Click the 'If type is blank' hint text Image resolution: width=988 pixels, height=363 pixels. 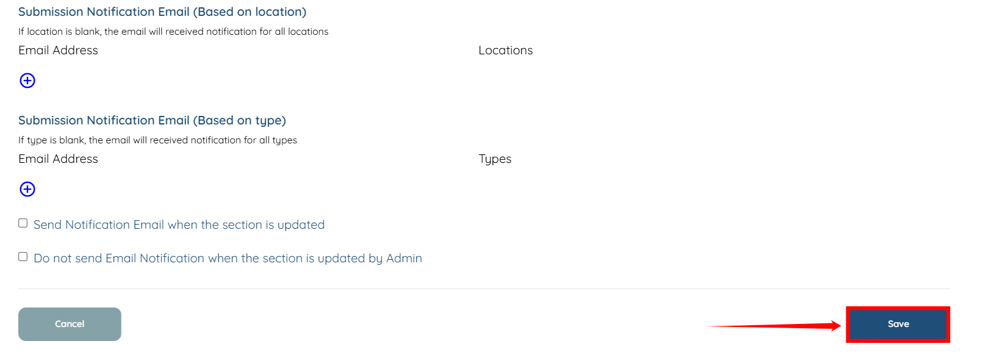157,140
